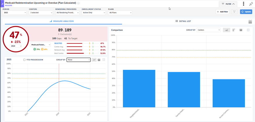Expand the Comparison chart to fullscreen
Image resolution: width=255 pixels, height=122 pixels.
click(x=248, y=30)
